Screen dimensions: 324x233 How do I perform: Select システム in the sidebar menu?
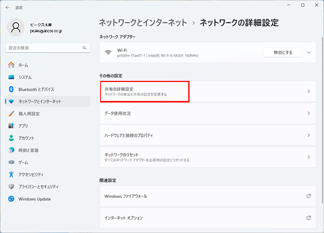tap(25, 77)
